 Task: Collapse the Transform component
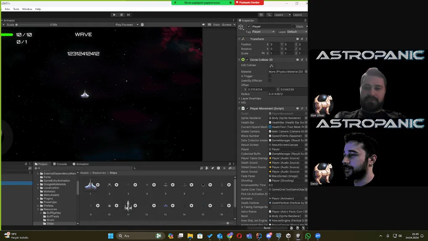pos(239,39)
